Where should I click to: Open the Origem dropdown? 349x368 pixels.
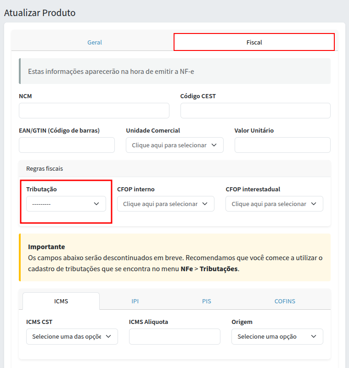(277, 336)
